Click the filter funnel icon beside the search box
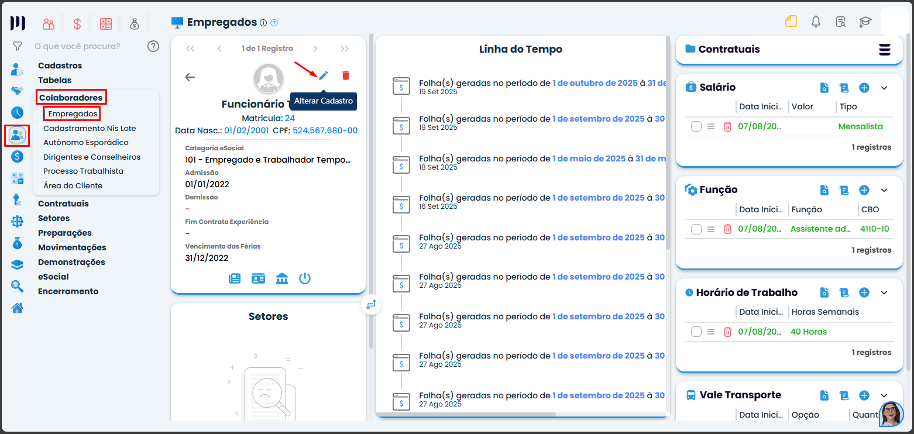The image size is (914, 434). 18,46
